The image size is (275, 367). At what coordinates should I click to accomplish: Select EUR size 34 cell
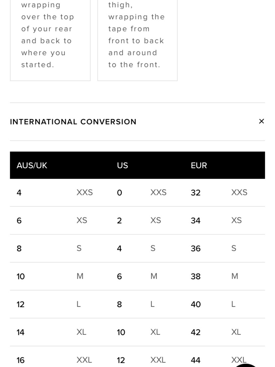point(196,221)
